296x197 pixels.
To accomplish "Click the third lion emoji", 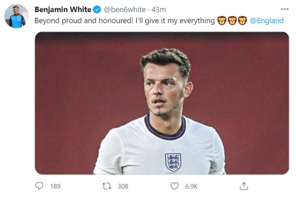I will 243,21.
